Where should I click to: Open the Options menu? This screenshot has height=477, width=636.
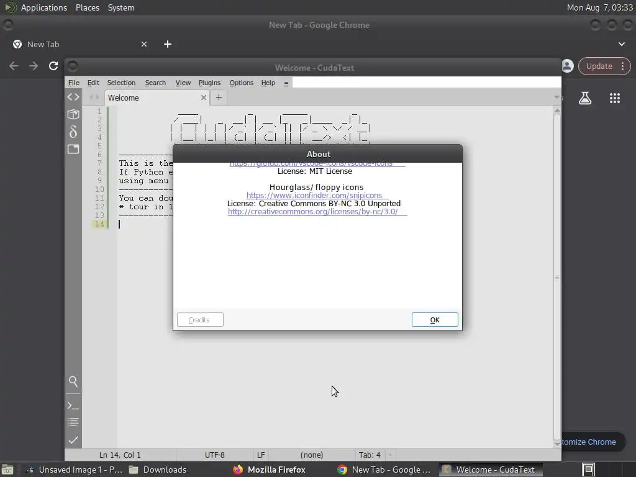242,83
